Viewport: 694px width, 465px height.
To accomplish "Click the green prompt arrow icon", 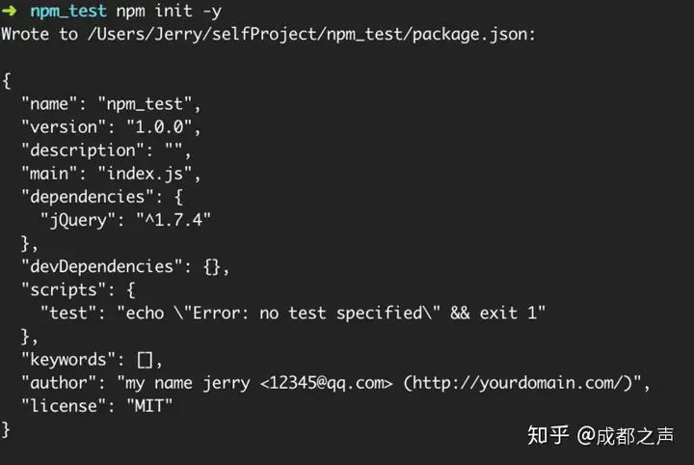I will [x=9, y=11].
